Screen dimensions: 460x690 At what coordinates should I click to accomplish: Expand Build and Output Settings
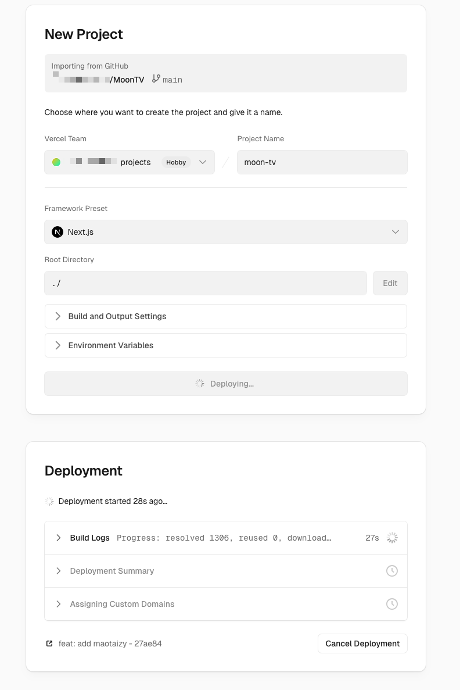tap(225, 316)
